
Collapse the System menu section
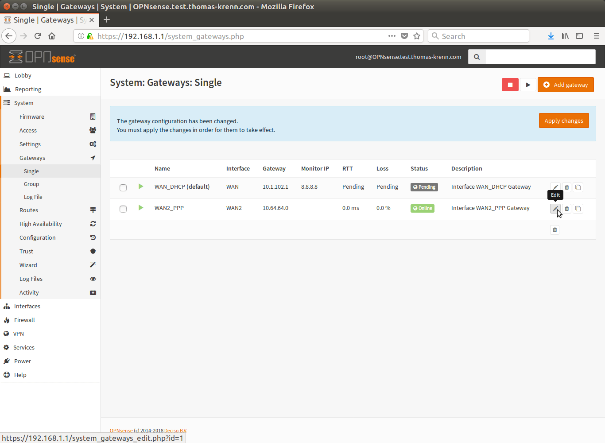tap(24, 103)
